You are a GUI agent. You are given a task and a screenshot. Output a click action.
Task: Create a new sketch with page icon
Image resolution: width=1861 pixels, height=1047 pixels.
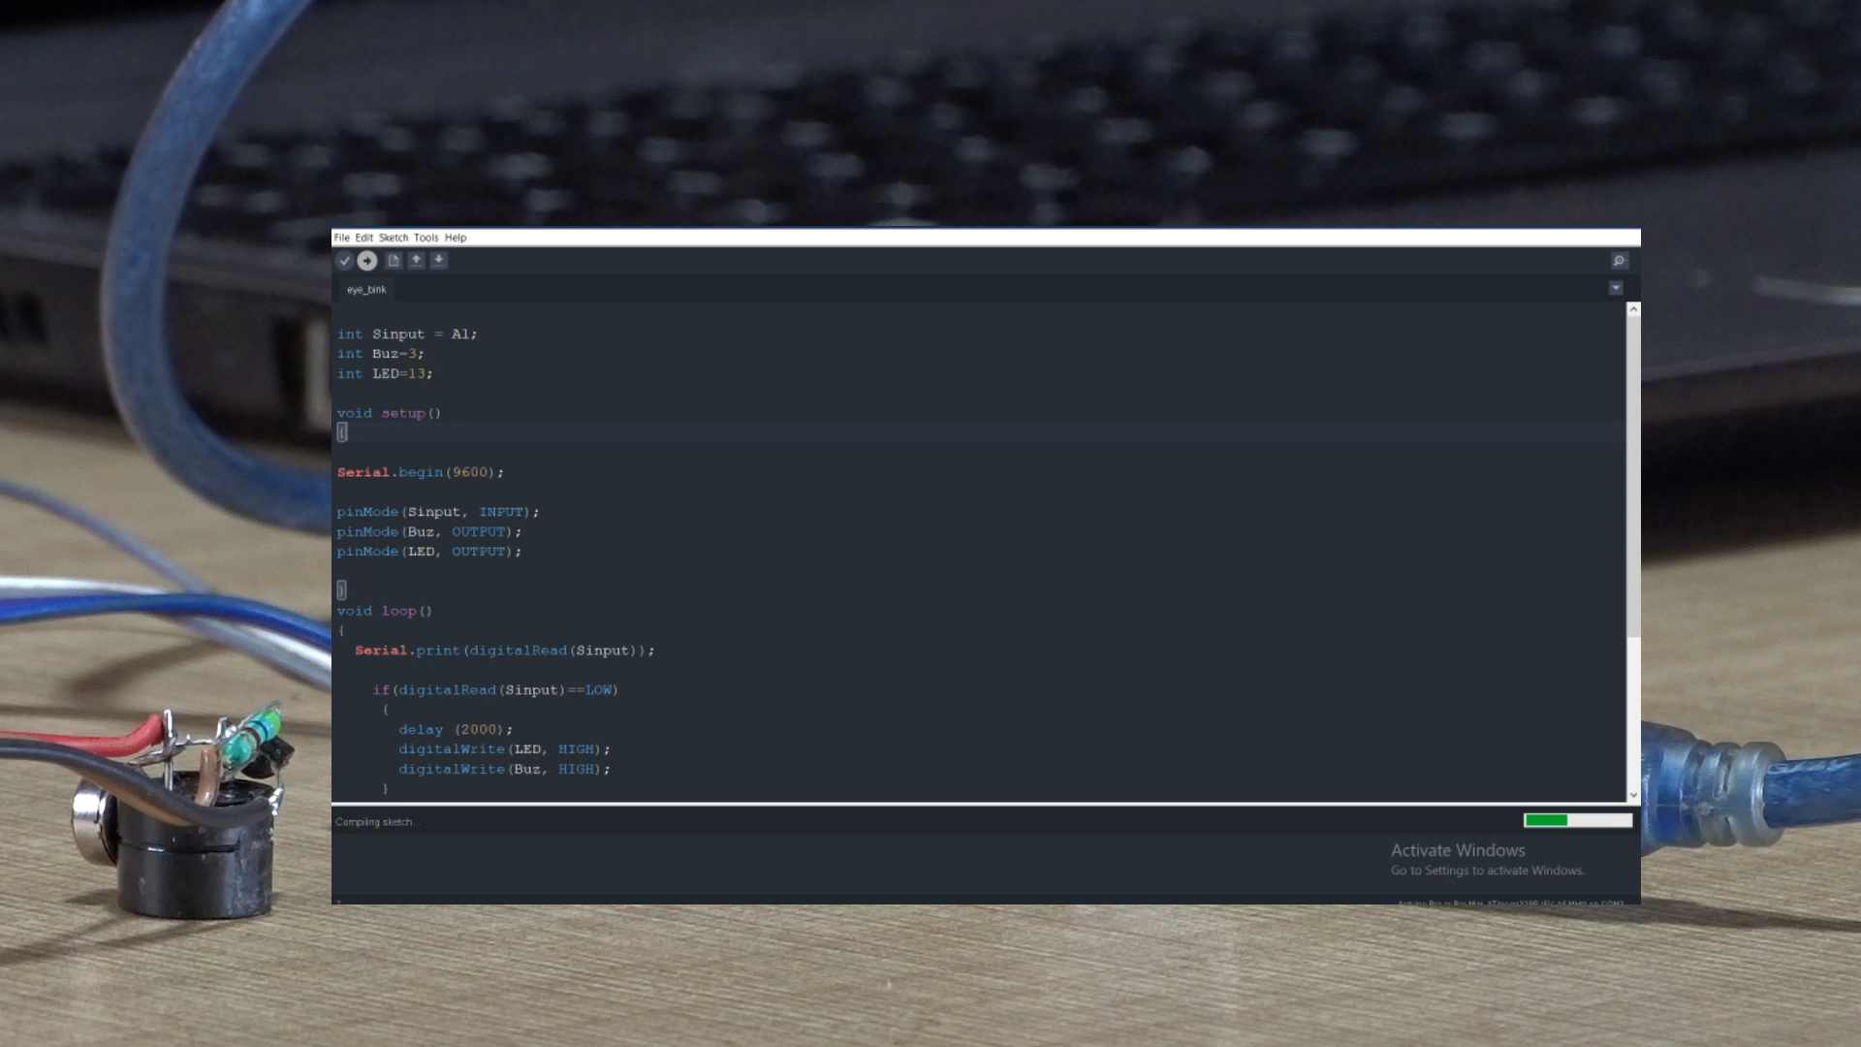point(394,261)
